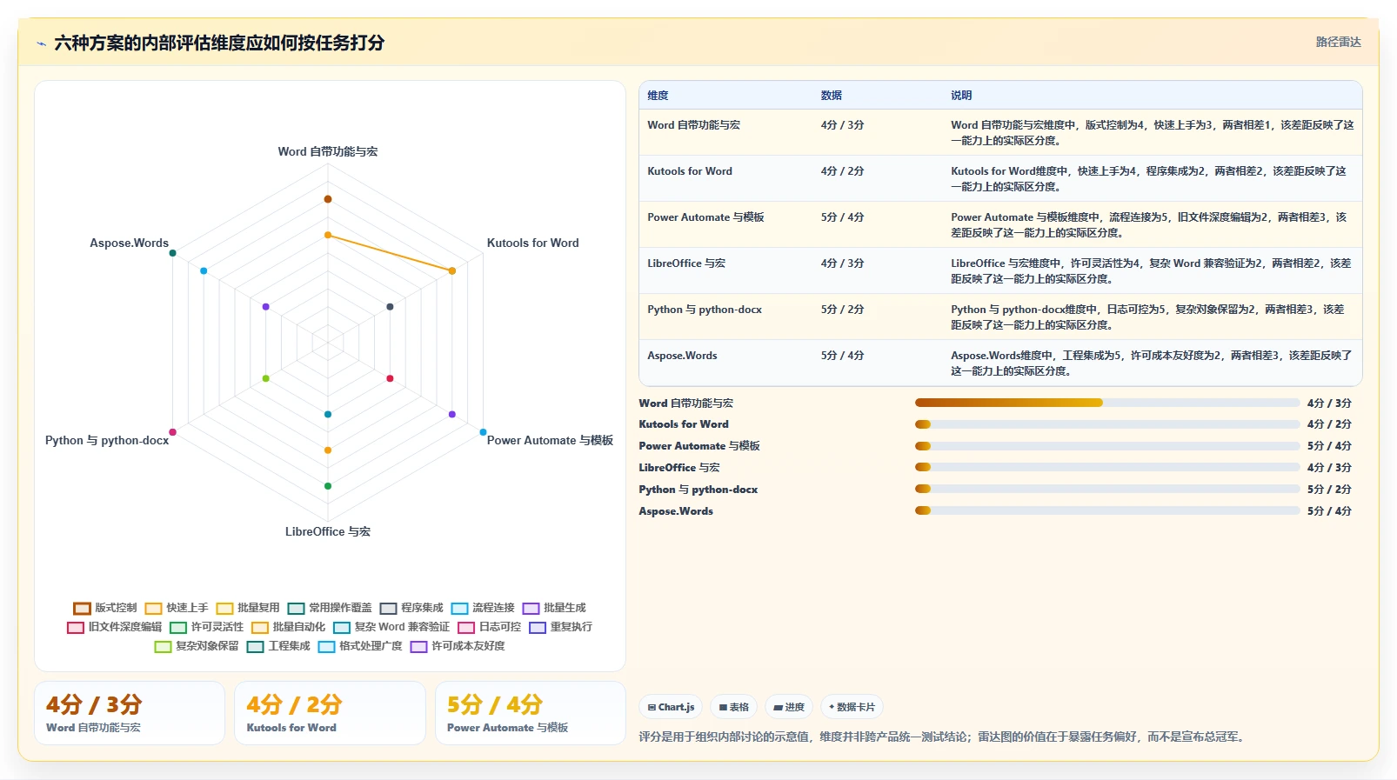Toggle the 常用操作覆盖 legend entry
The image size is (1397, 780).
coord(330,608)
